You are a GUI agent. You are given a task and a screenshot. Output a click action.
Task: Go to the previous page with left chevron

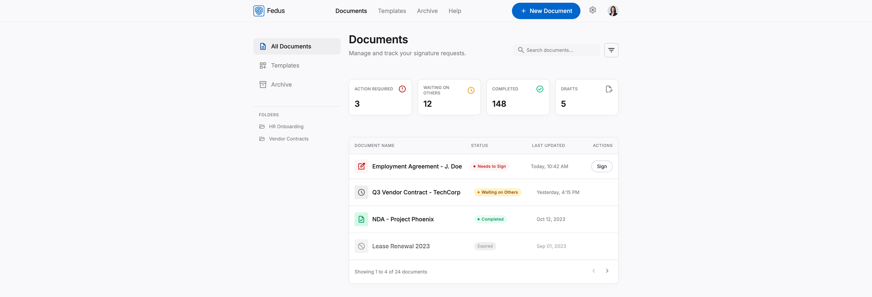click(x=593, y=271)
